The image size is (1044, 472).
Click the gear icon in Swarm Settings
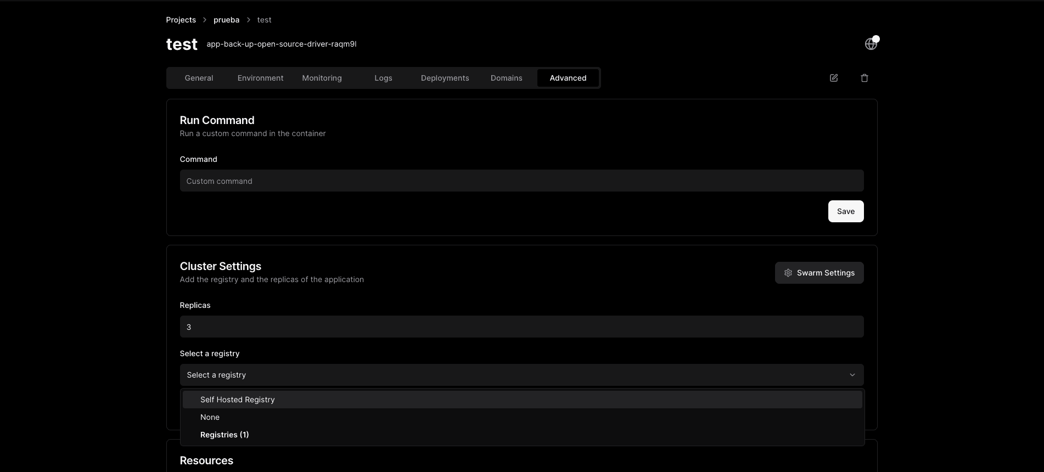click(x=788, y=273)
